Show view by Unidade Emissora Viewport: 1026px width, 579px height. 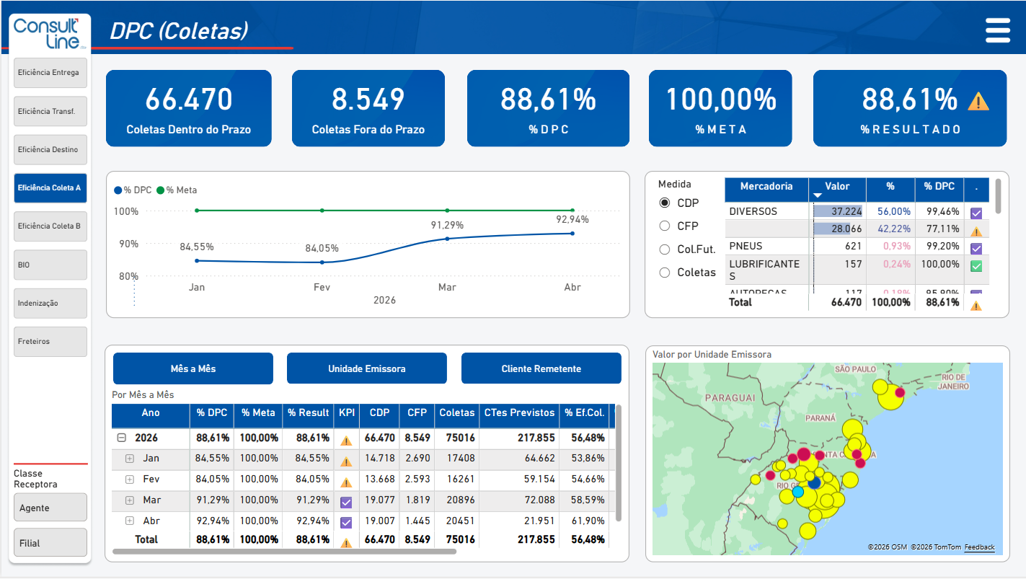coord(367,368)
